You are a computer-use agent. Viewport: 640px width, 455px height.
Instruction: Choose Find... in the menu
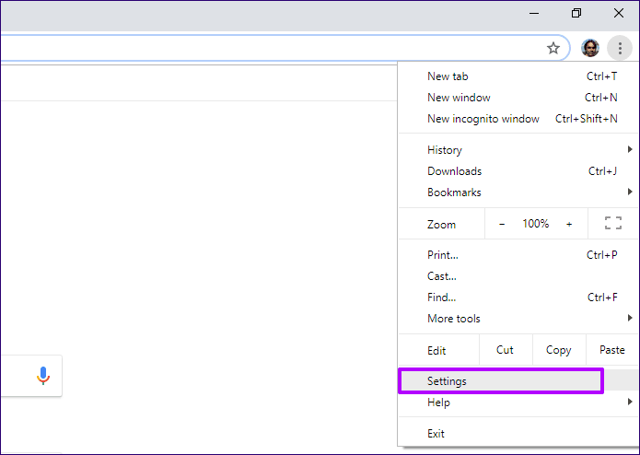click(518, 297)
